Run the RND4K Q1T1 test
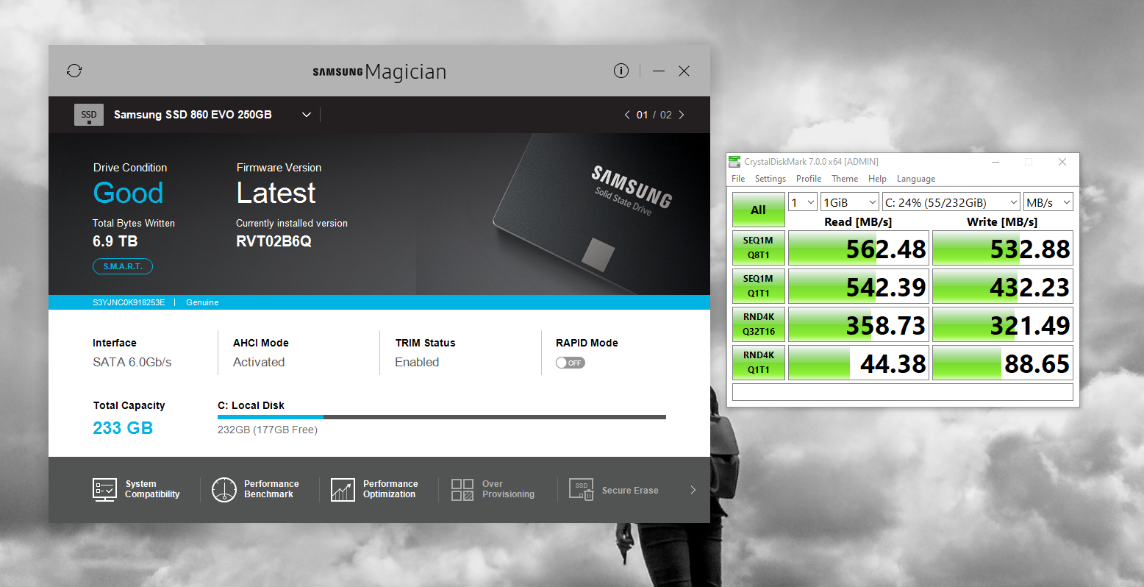 click(x=758, y=363)
